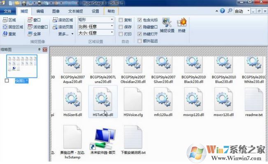Open 捕捉设置 capture settings

click(x=167, y=25)
